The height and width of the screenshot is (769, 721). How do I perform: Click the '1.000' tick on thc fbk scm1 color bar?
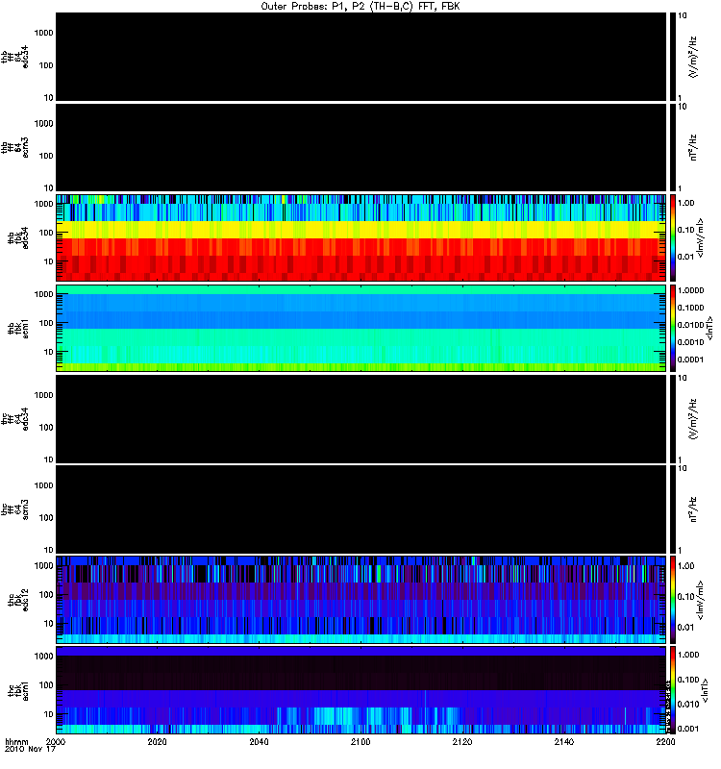point(688,655)
